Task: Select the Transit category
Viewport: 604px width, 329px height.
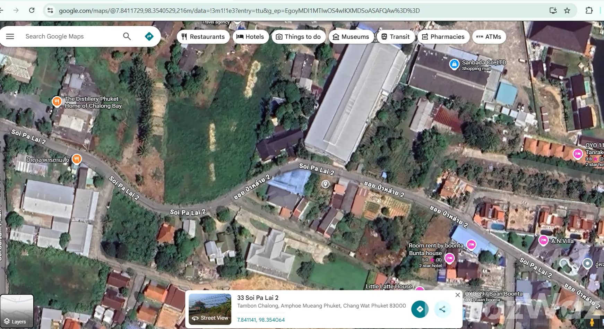Action: (x=396, y=36)
